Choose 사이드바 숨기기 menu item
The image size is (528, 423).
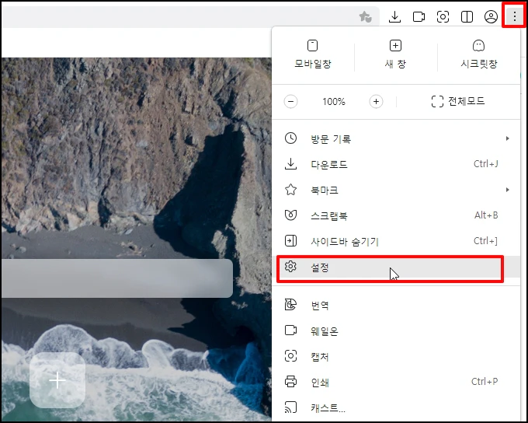pyautogui.click(x=396, y=241)
